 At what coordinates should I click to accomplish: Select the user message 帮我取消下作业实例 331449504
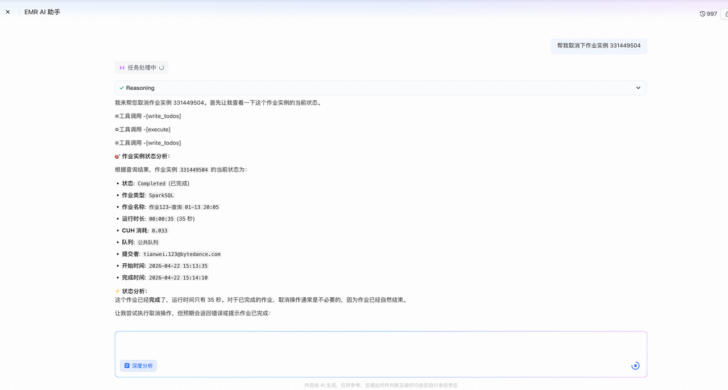tap(599, 45)
